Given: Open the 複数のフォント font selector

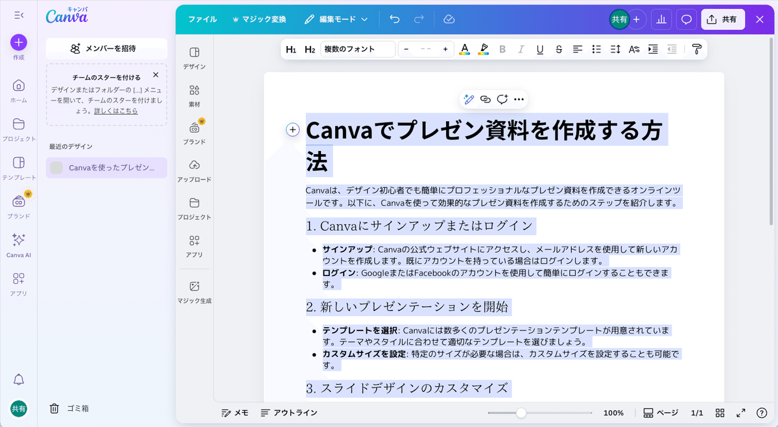Looking at the screenshot, I should 357,49.
